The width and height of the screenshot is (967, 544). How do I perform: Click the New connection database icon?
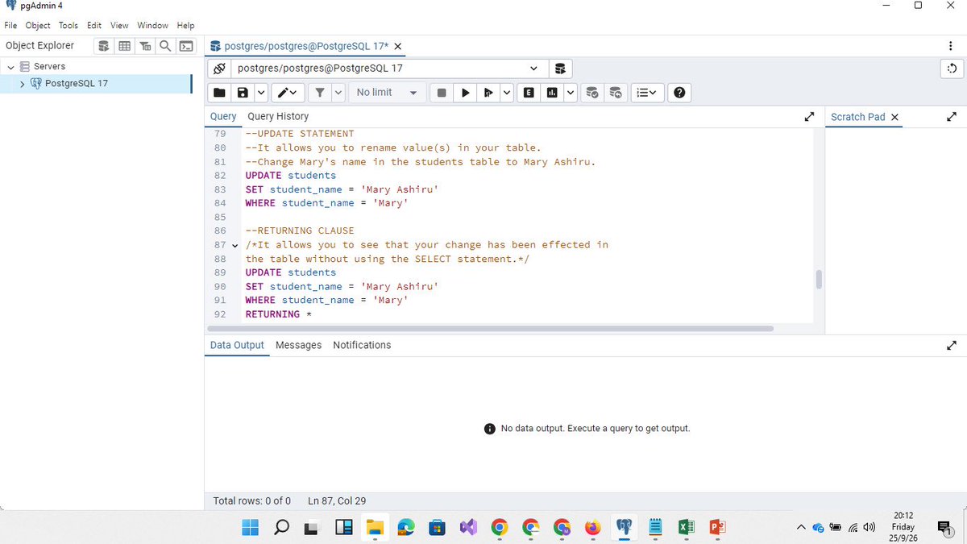[560, 69]
